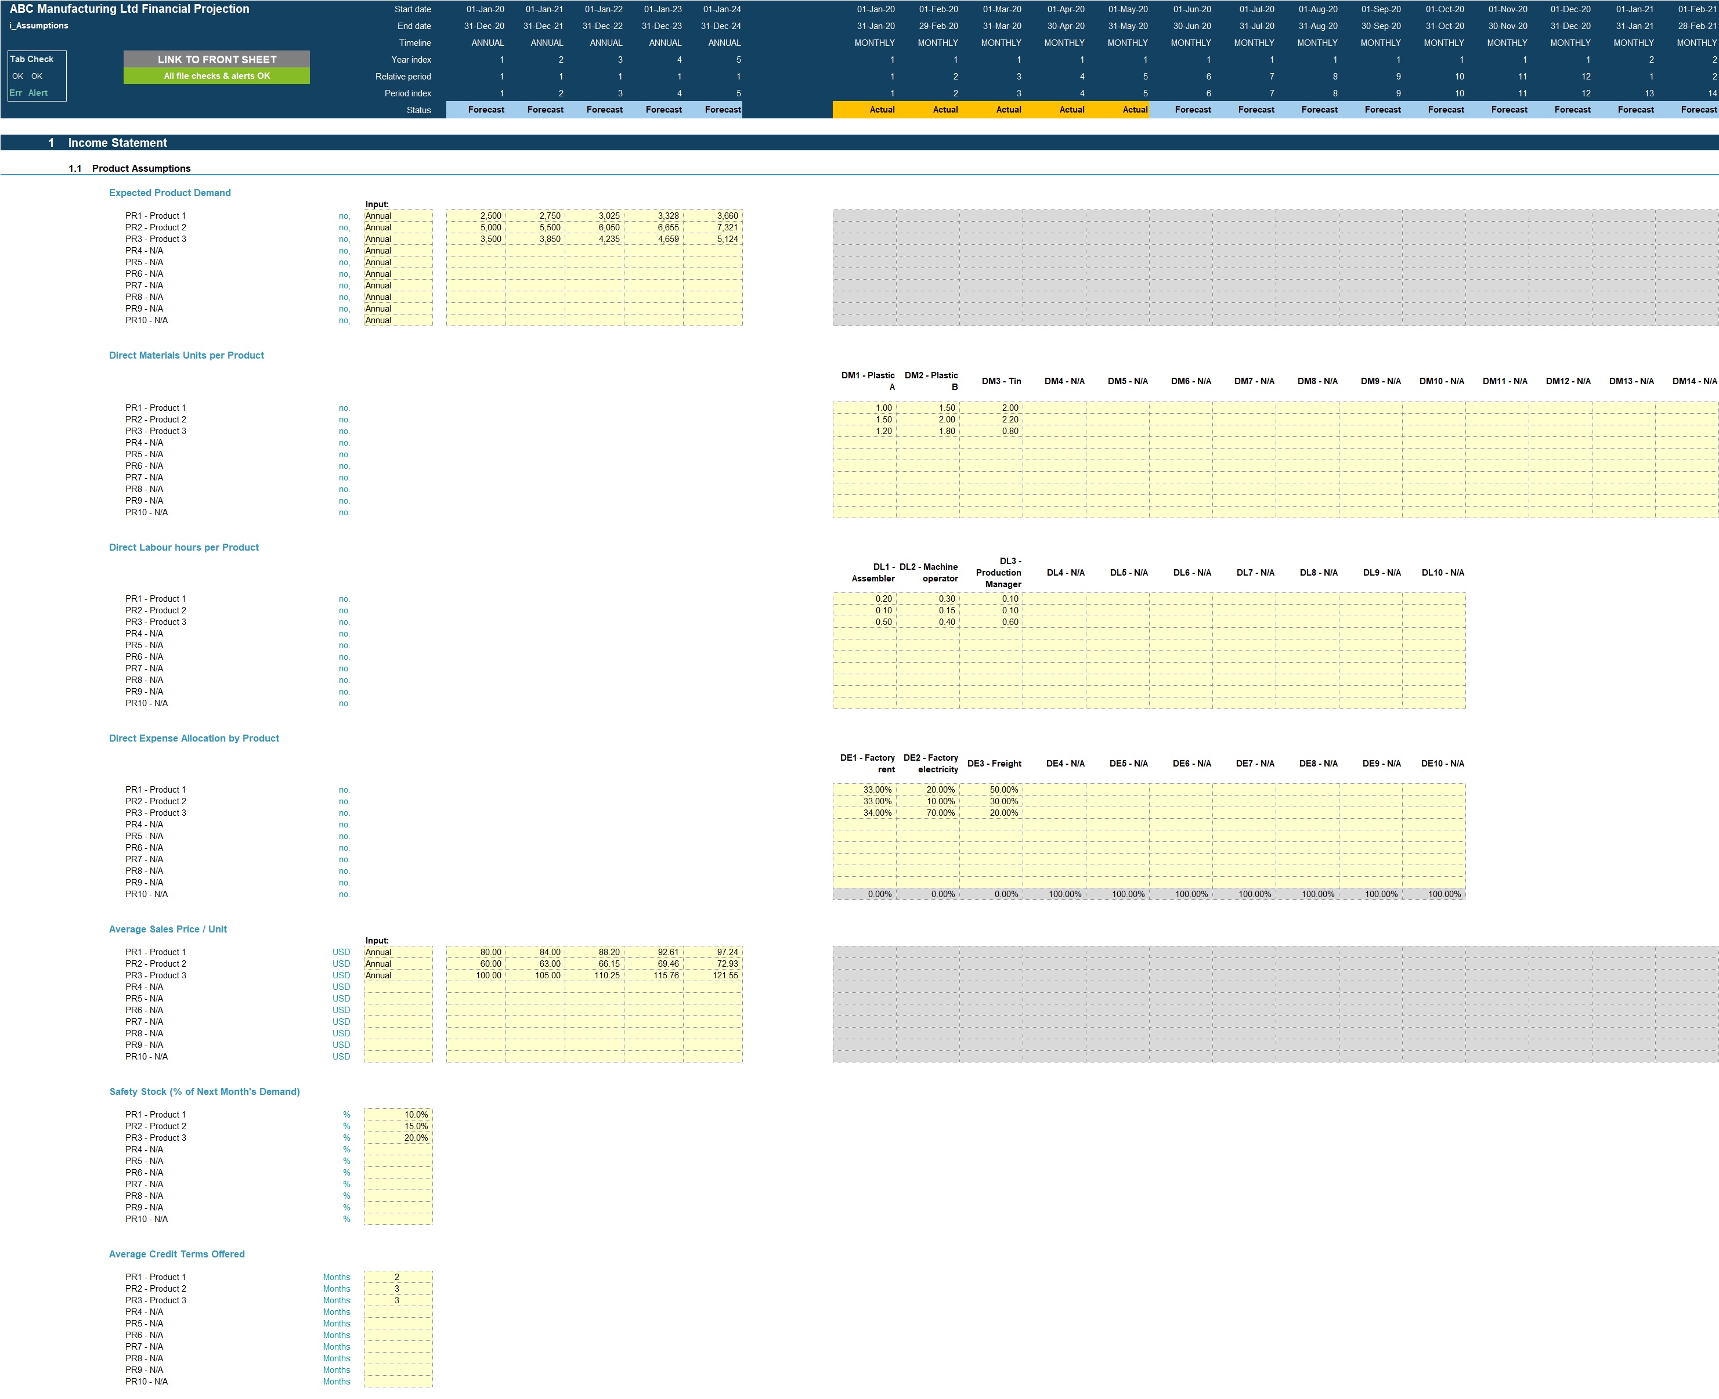Select the 'Direct Materials Units per Product' heading
Viewport: 1719px width, 1399px height.
(x=186, y=355)
